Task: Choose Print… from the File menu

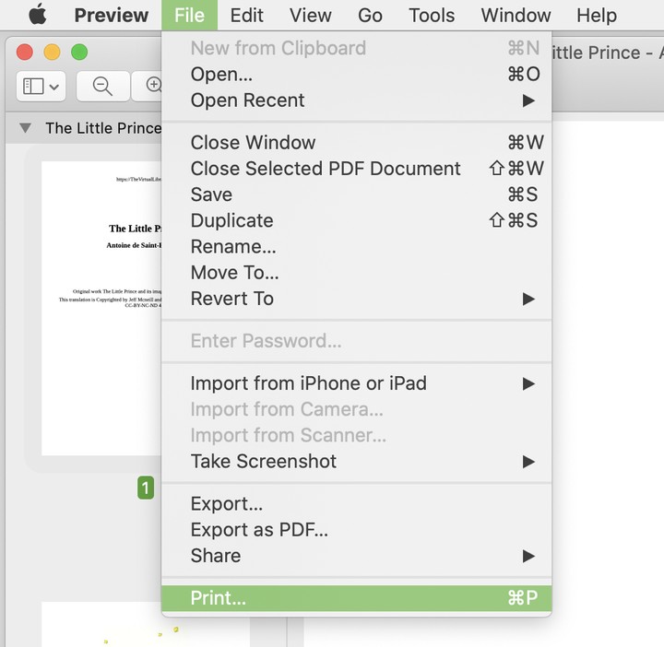Action: click(x=219, y=597)
